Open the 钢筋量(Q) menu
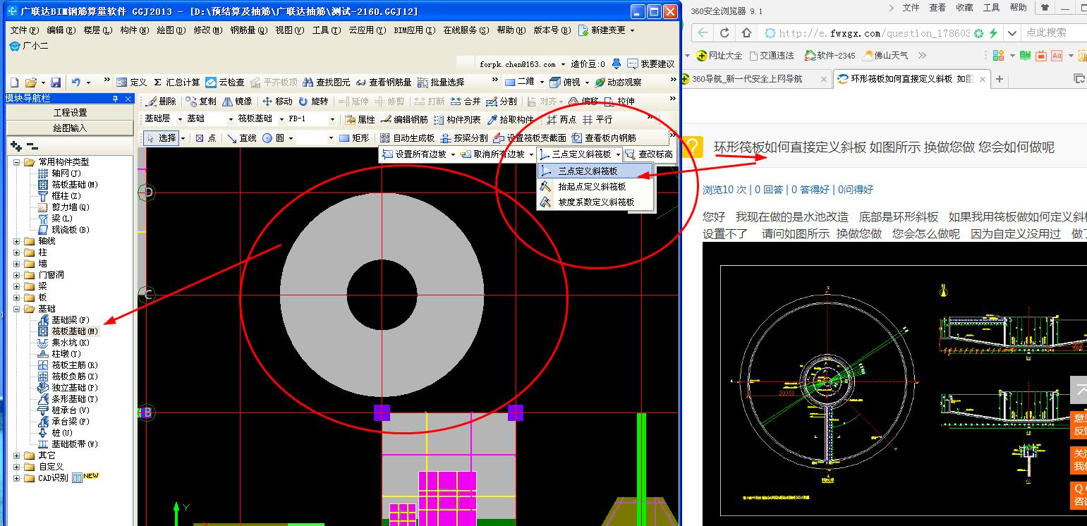 (249, 30)
